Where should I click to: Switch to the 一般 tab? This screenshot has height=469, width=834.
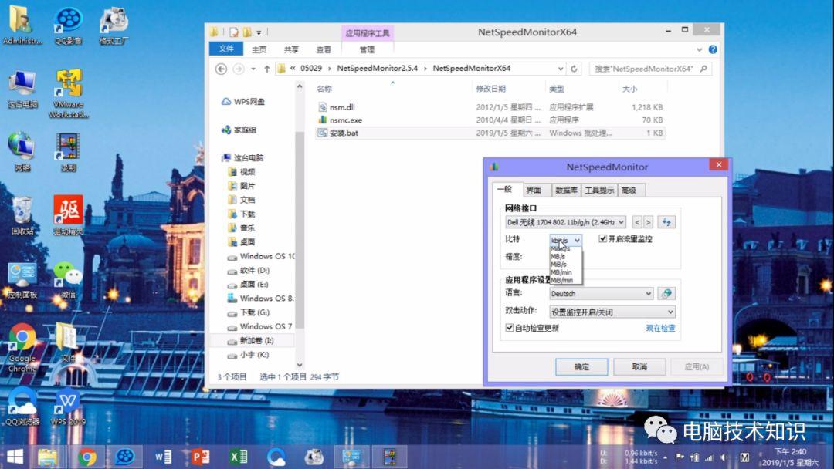tap(505, 189)
